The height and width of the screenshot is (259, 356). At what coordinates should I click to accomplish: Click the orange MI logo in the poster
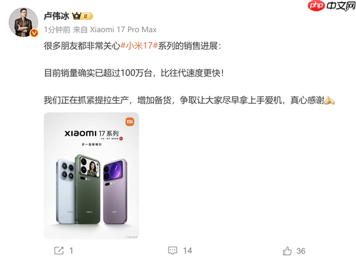point(130,122)
